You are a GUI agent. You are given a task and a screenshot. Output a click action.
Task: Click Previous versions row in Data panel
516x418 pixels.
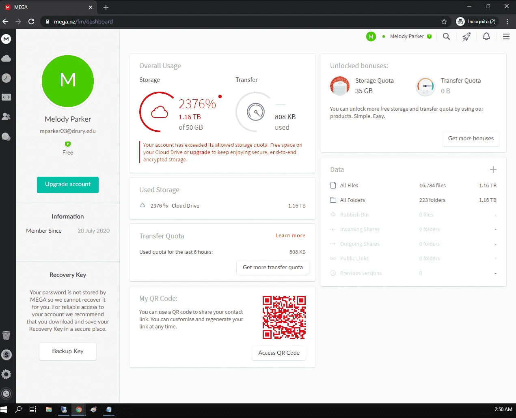[x=413, y=273]
